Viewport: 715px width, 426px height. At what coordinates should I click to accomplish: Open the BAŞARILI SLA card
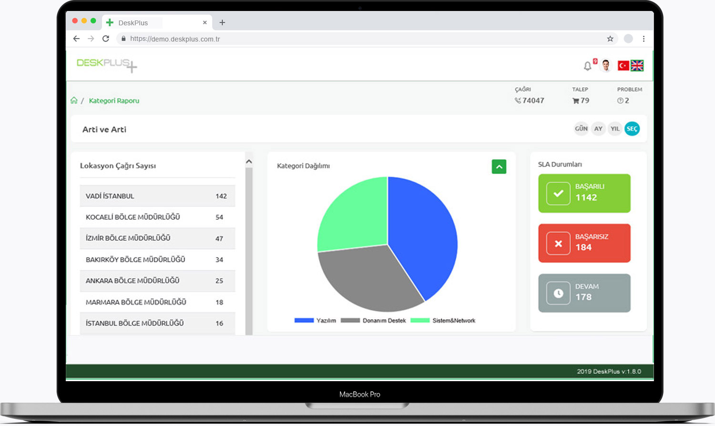pos(584,193)
